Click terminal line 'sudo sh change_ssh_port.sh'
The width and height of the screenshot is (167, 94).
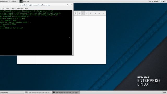point(46,15)
